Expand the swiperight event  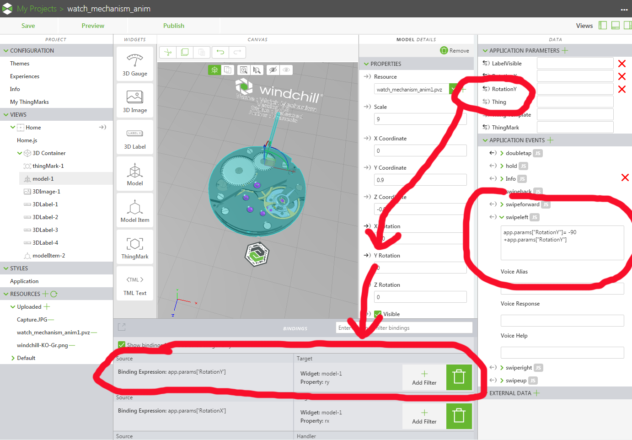502,368
